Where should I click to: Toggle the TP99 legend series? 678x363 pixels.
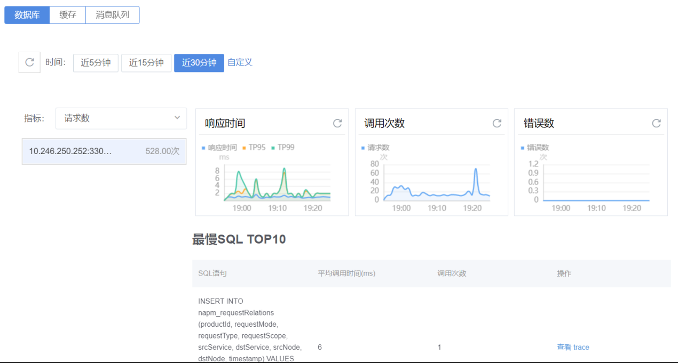(x=283, y=148)
